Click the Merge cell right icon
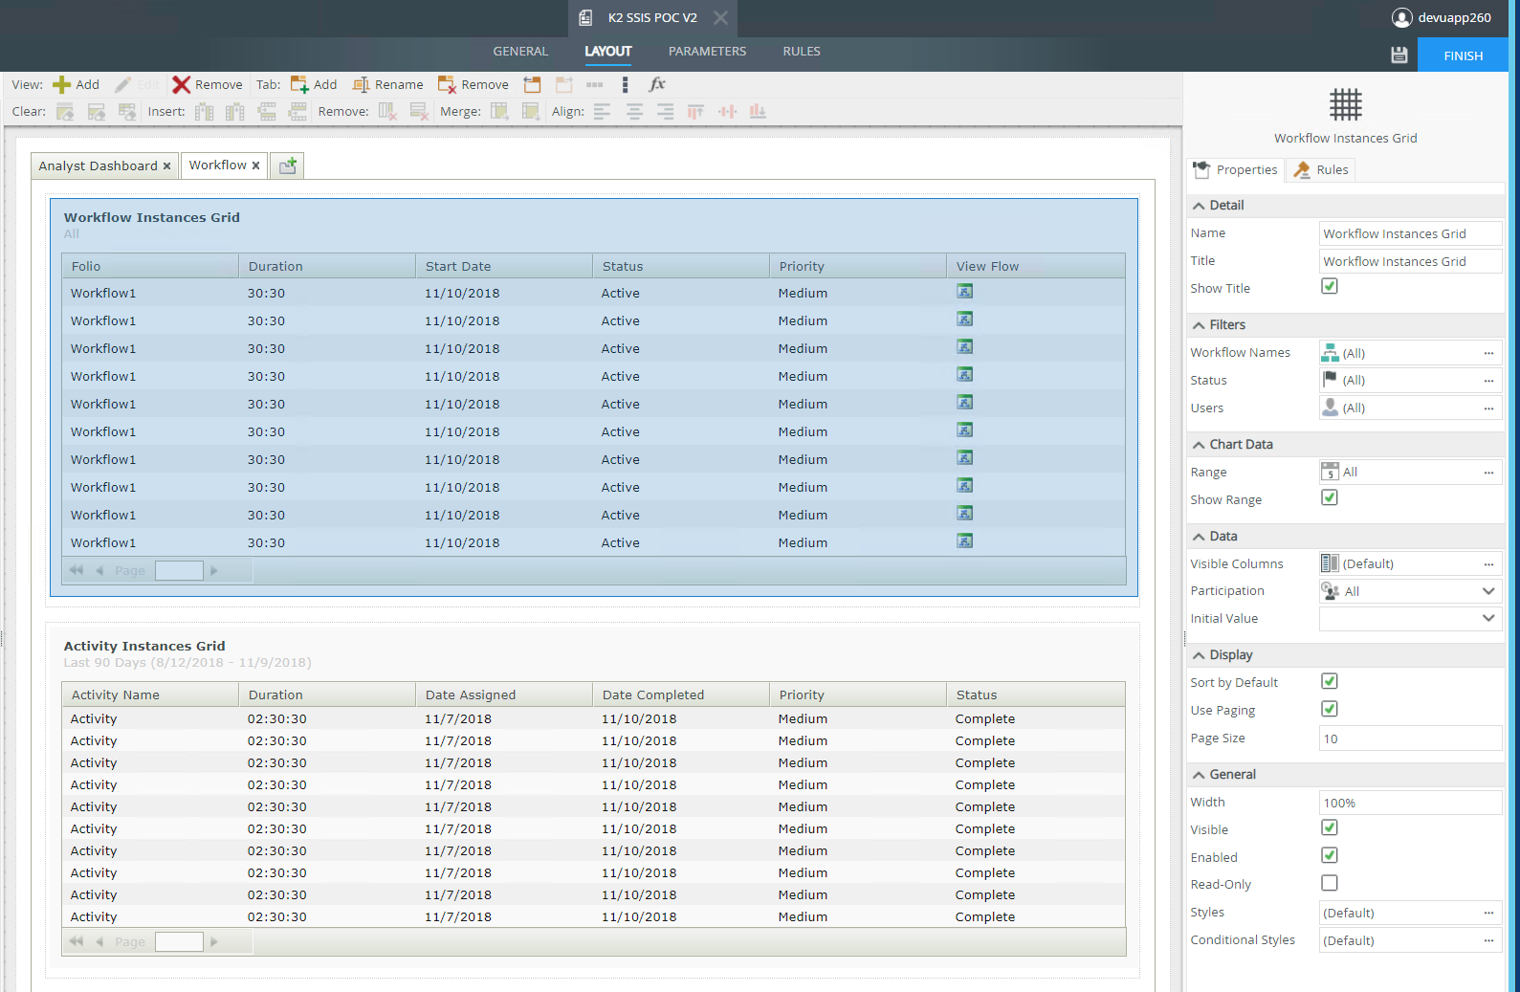This screenshot has height=992, width=1520. [499, 112]
